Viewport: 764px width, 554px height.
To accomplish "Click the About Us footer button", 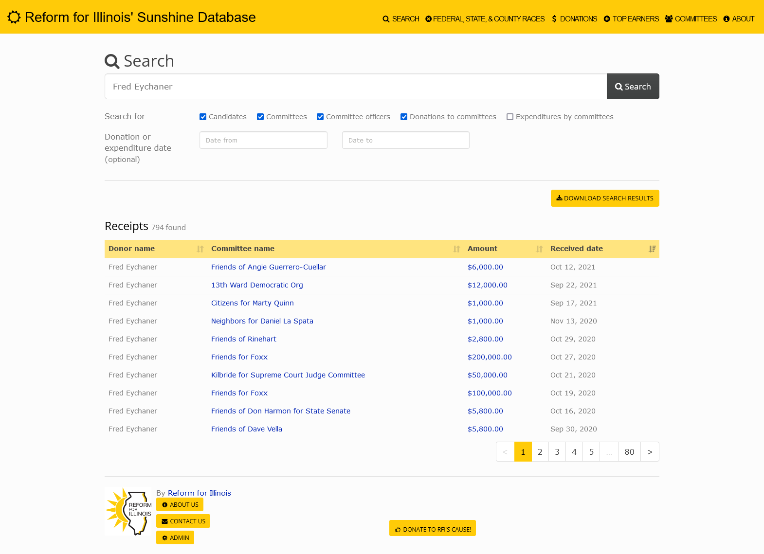I will tap(180, 505).
